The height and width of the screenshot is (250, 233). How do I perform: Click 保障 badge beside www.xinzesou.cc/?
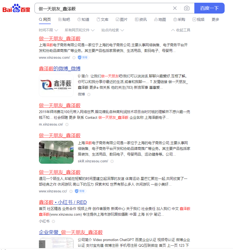pyautogui.click(x=81, y=191)
